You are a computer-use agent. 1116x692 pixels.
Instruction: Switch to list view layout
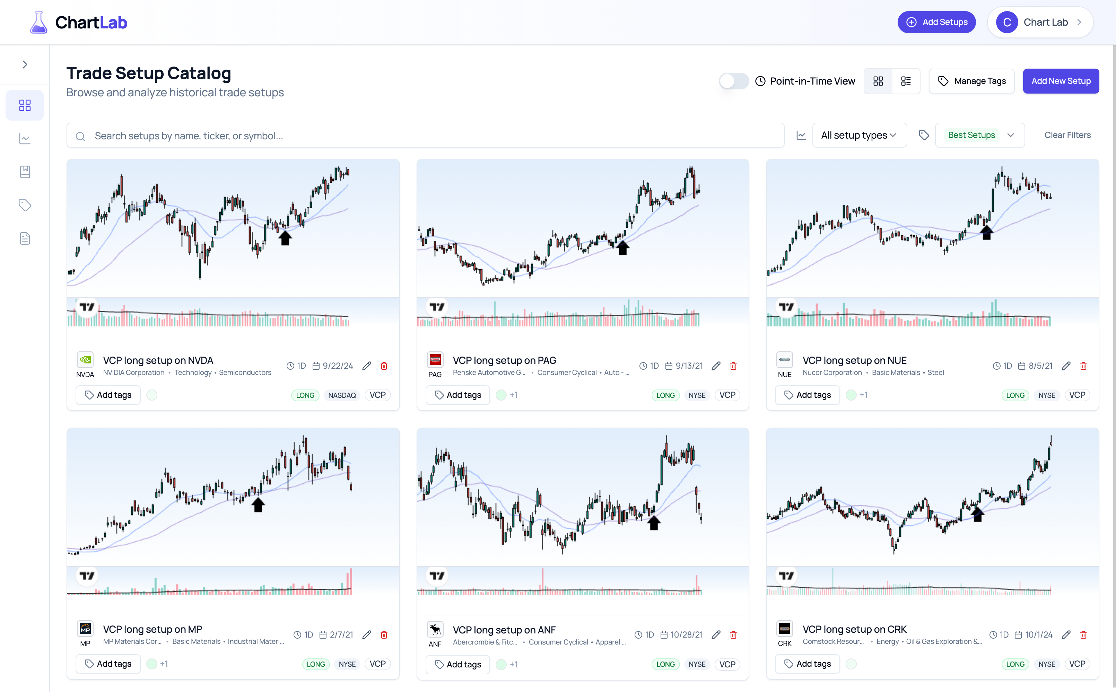pyautogui.click(x=905, y=81)
